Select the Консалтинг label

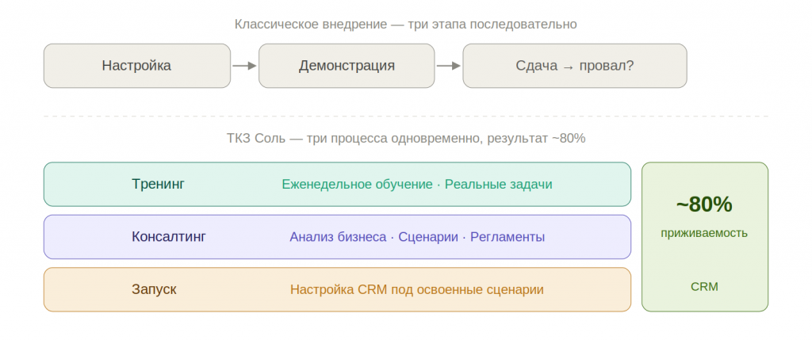point(169,237)
